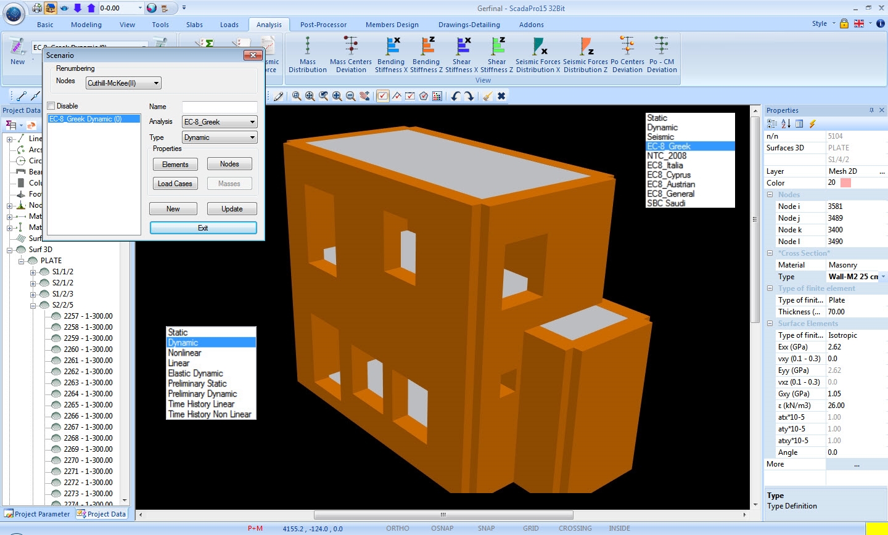This screenshot has width=888, height=535.
Task: Click the Update button in Scenario dialog
Action: click(x=232, y=209)
